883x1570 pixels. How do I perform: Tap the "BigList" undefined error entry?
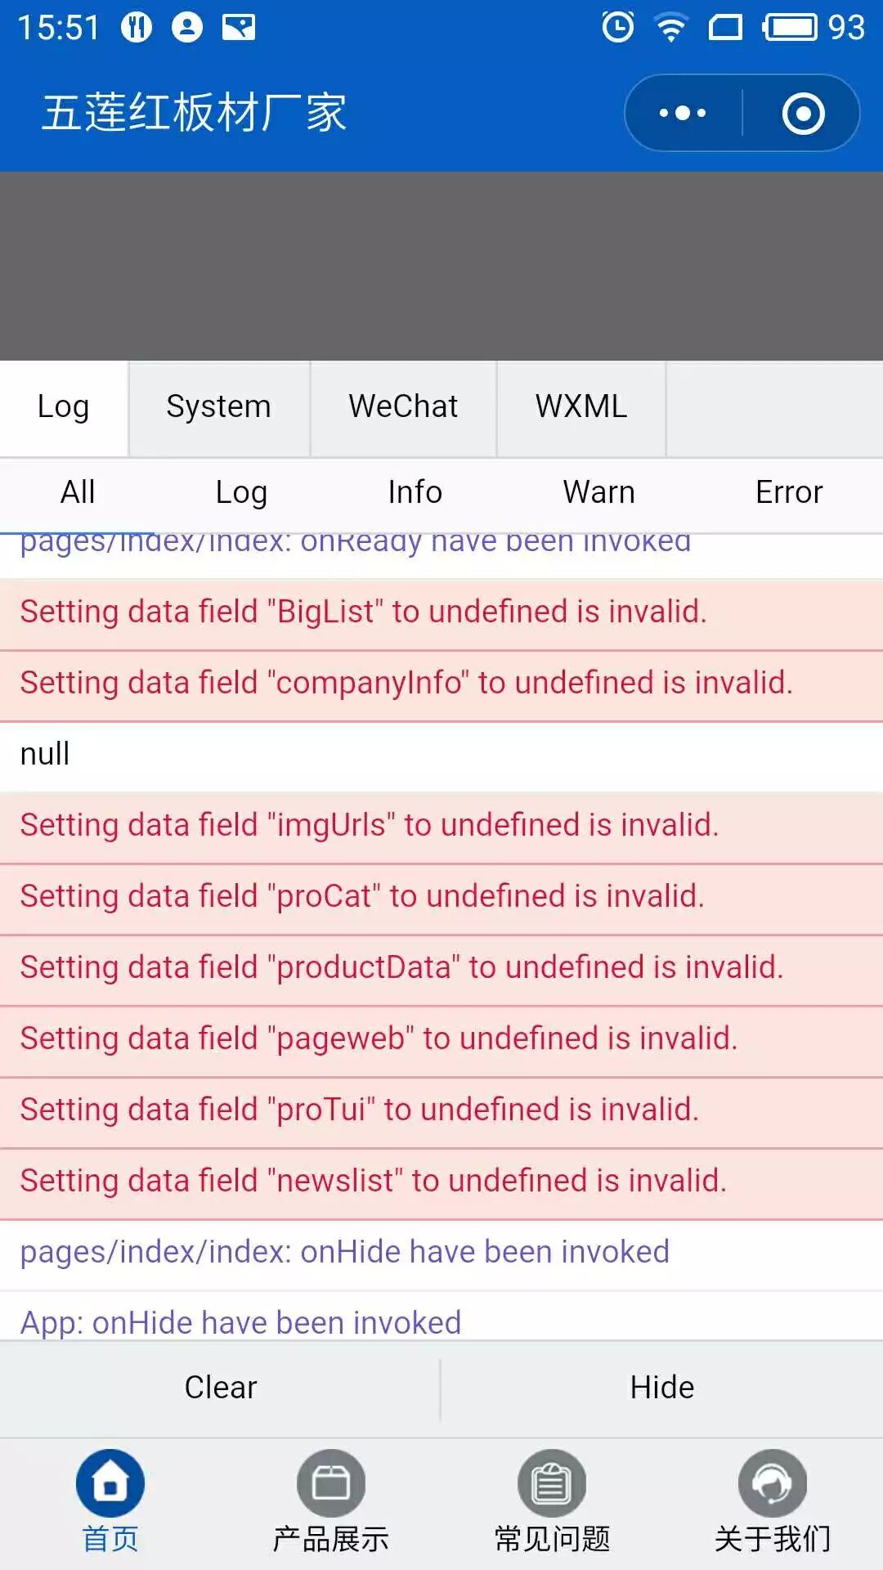(363, 612)
